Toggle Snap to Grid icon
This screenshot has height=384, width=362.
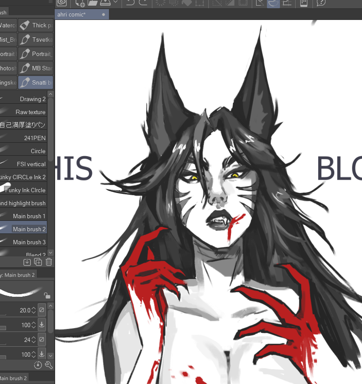(287, 3)
